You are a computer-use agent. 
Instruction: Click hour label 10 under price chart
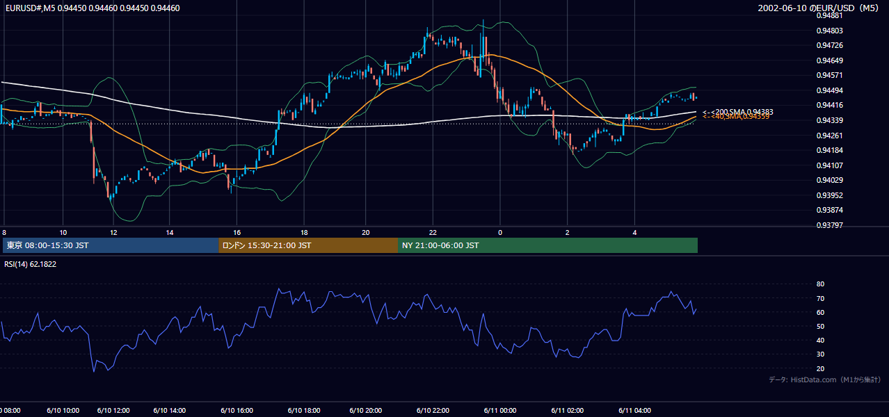[63, 232]
